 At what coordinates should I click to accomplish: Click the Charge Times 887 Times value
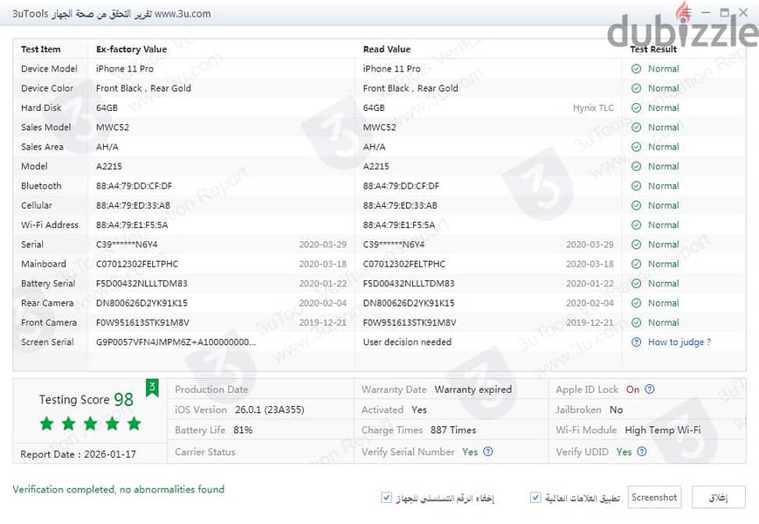pyautogui.click(x=453, y=431)
